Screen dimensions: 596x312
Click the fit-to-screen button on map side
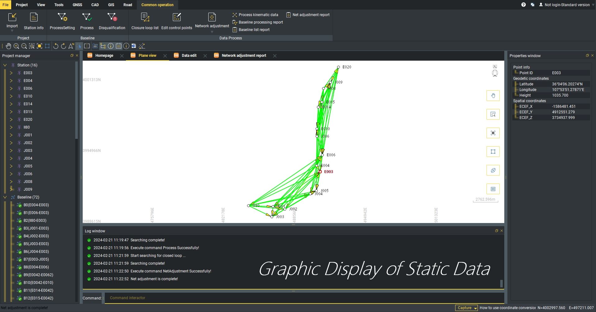tap(493, 133)
